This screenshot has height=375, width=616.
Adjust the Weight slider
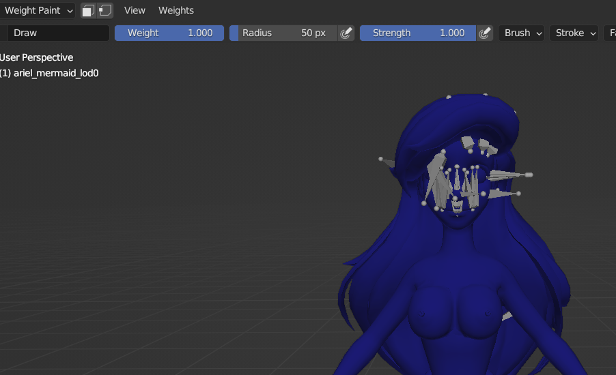click(x=169, y=33)
